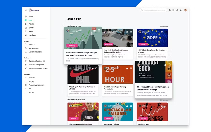Open the Spectacular Failures podcast thumbnail
This screenshot has width=211, height=132.
tap(117, 112)
